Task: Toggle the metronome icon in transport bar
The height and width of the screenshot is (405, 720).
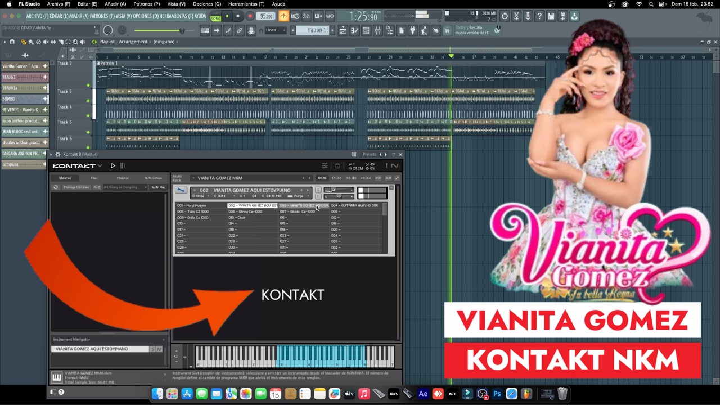Action: [x=283, y=16]
